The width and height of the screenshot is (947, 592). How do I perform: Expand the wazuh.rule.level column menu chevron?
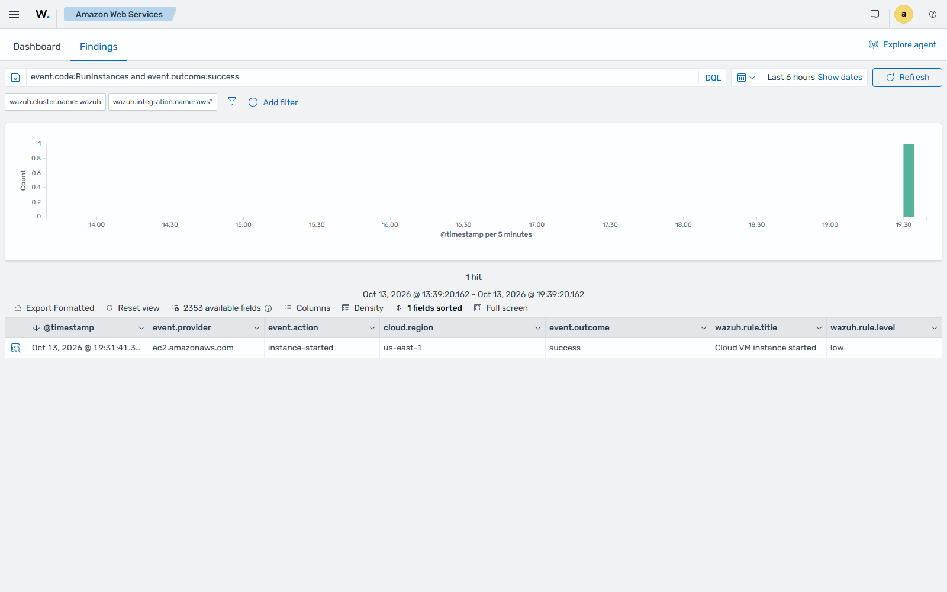935,328
